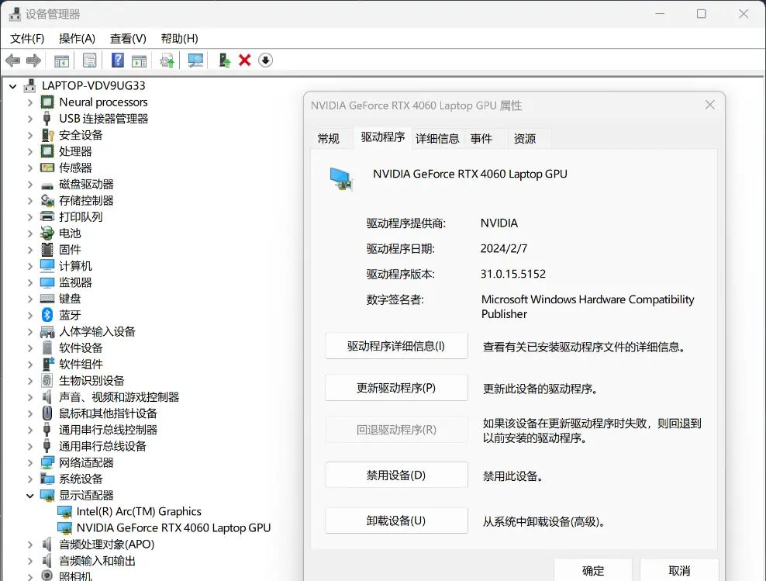Select the 软件设备 tree label

[x=81, y=348]
